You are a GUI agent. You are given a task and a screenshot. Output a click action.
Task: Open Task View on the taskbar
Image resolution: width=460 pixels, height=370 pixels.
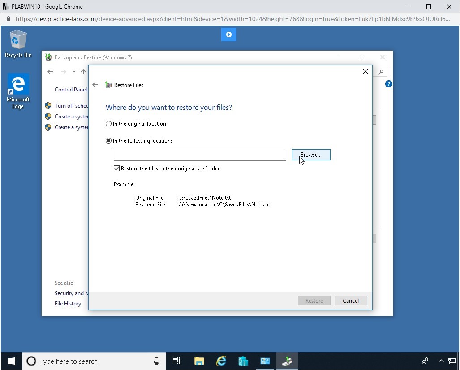pos(176,361)
